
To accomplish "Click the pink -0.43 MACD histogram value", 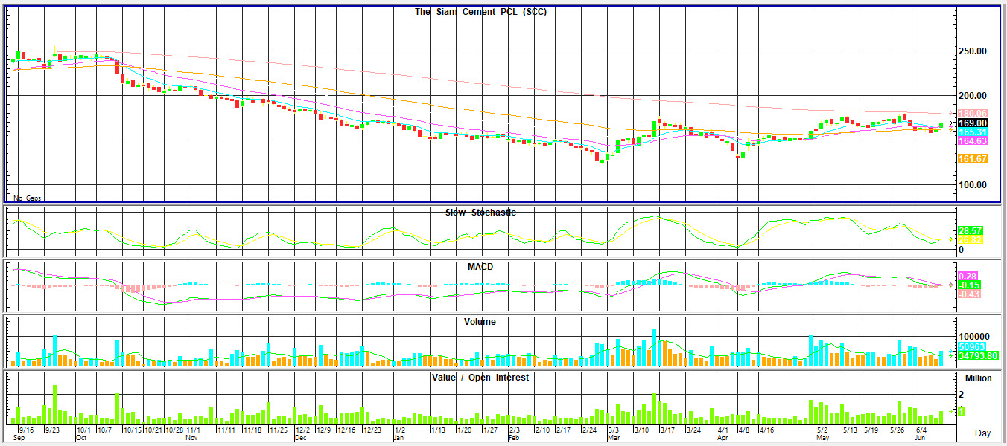I will coord(969,295).
